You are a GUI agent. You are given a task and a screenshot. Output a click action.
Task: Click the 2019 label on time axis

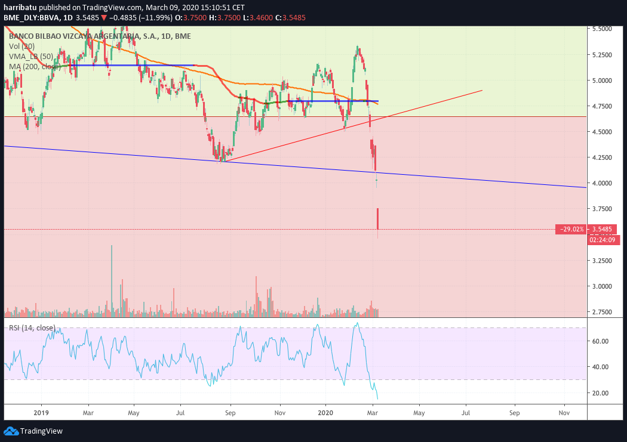(x=41, y=413)
